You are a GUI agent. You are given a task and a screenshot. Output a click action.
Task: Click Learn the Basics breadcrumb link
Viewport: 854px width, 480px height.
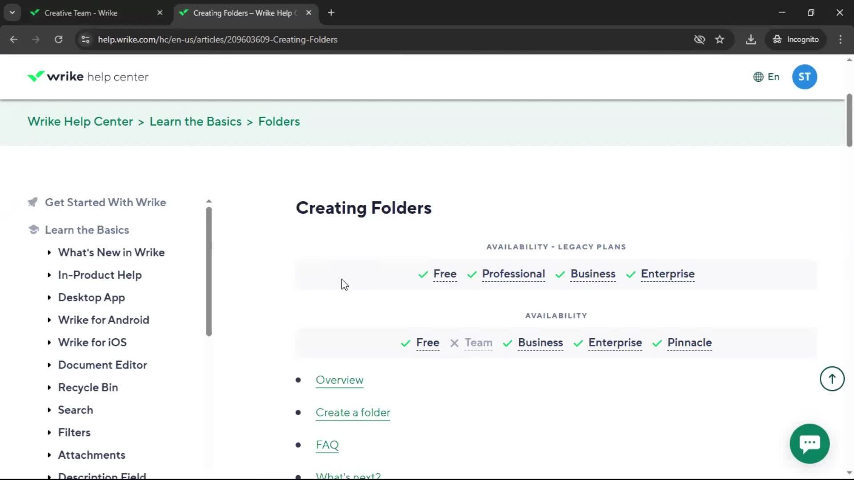point(195,121)
